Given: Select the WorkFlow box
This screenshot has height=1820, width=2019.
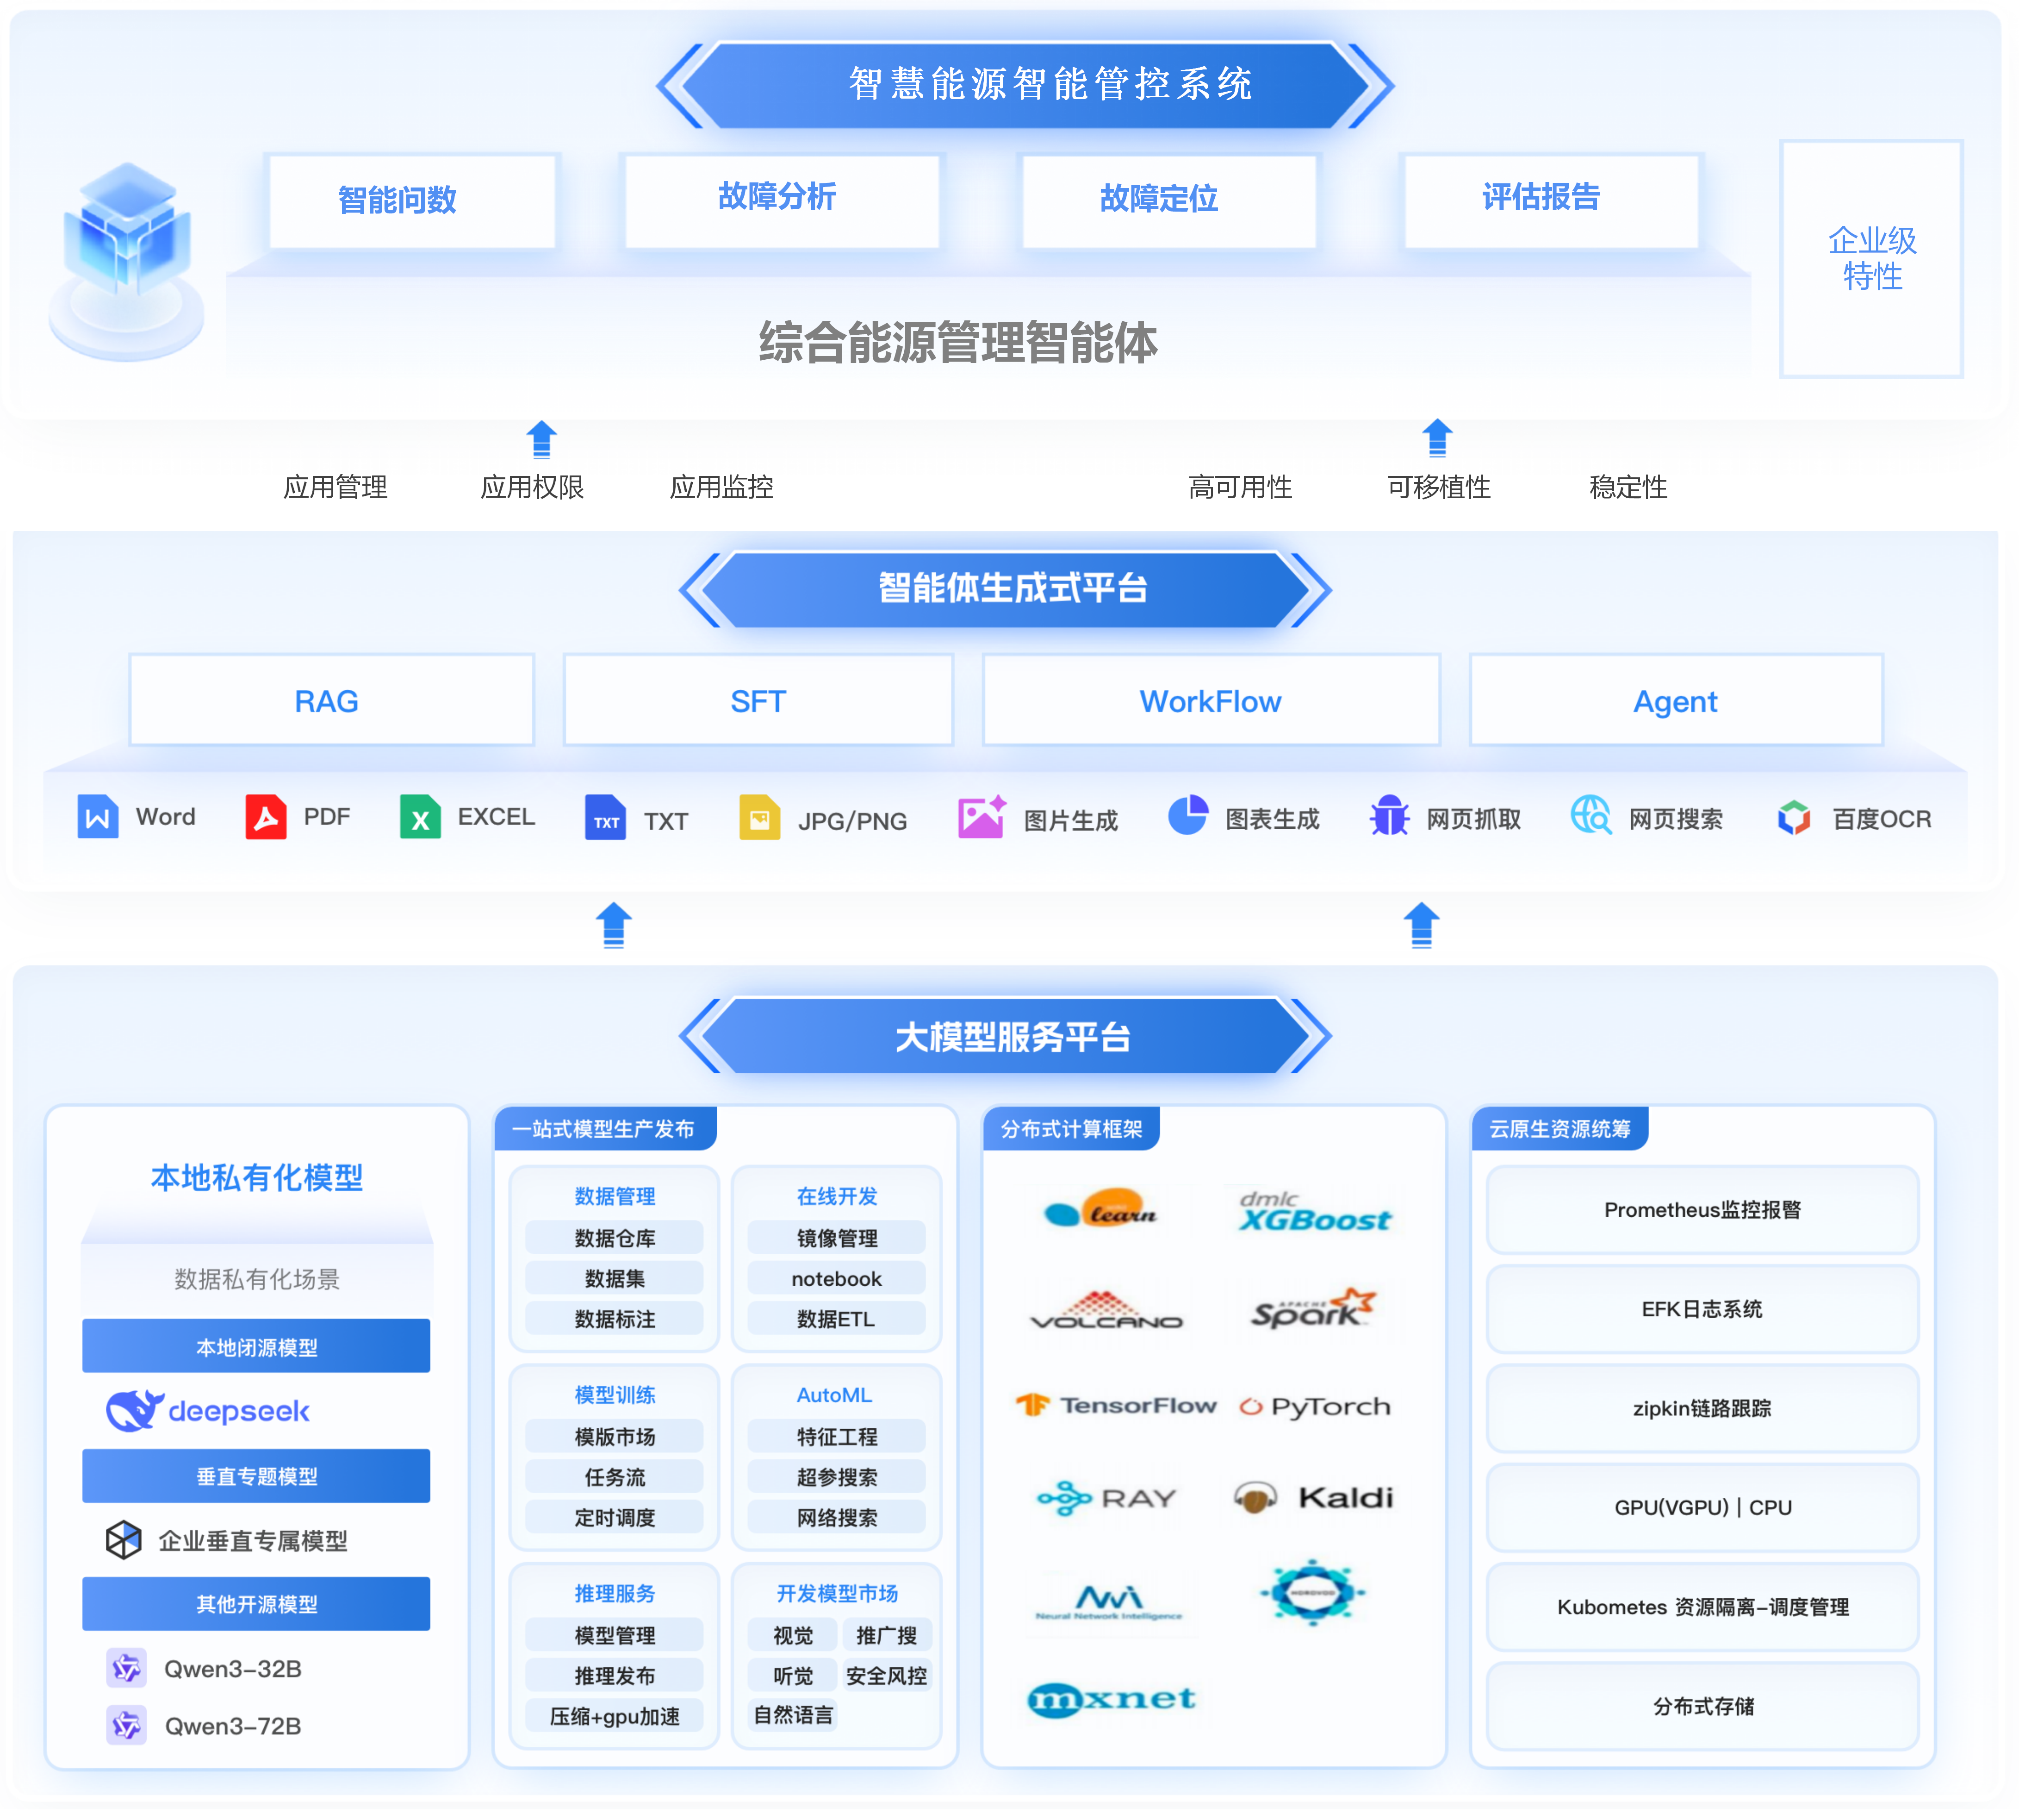Looking at the screenshot, I should click(x=1211, y=701).
